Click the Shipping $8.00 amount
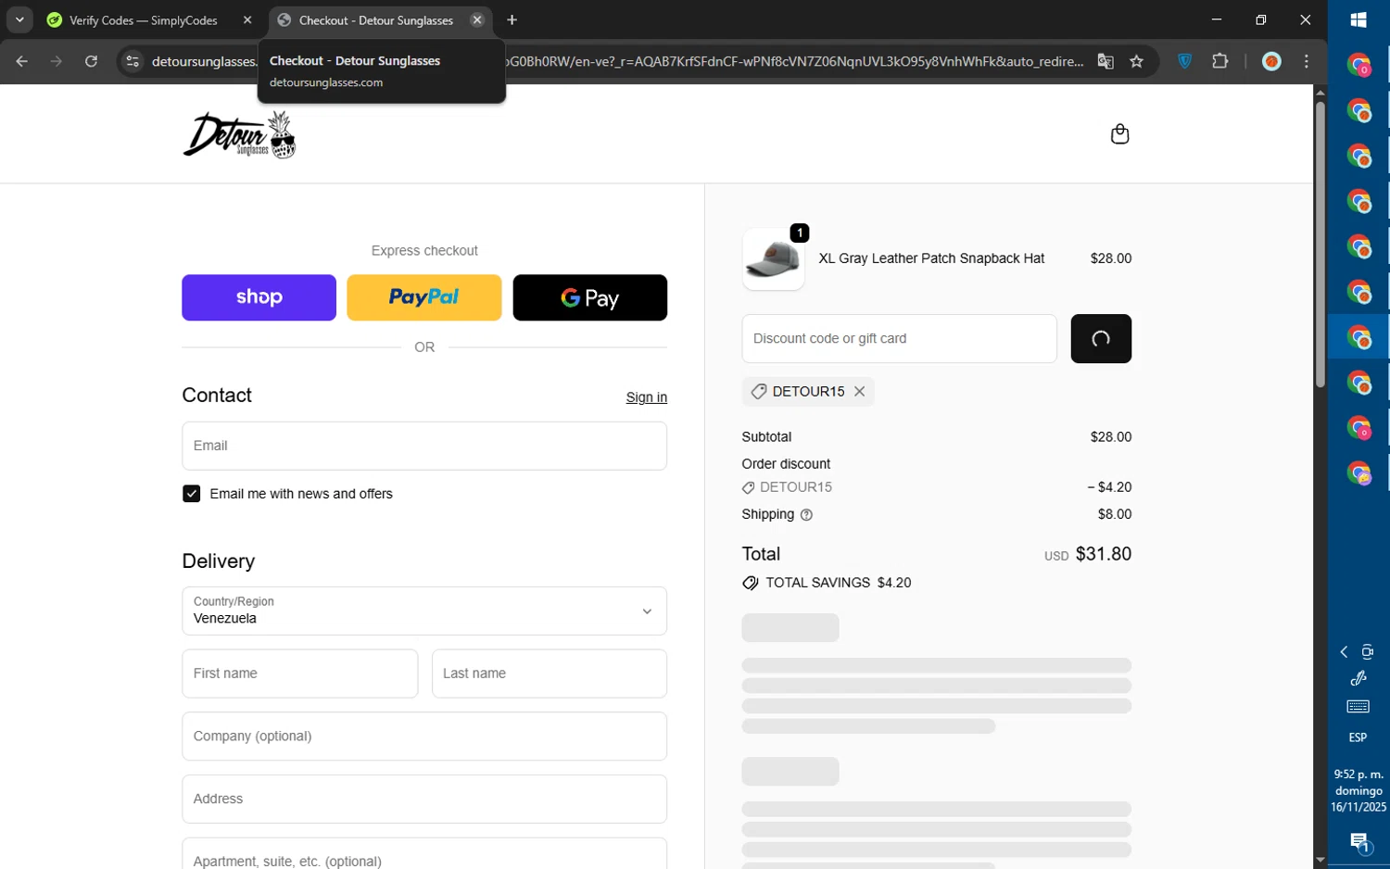This screenshot has width=1390, height=869. pyautogui.click(x=1115, y=515)
